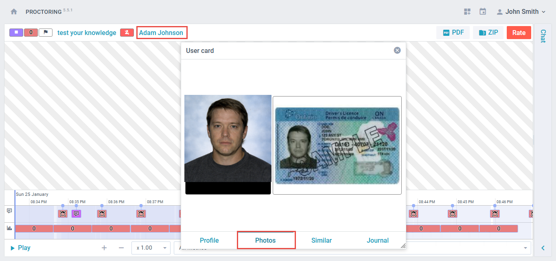This screenshot has height=261, width=556.
Task: Click the red user-verification badge
Action: tap(127, 33)
